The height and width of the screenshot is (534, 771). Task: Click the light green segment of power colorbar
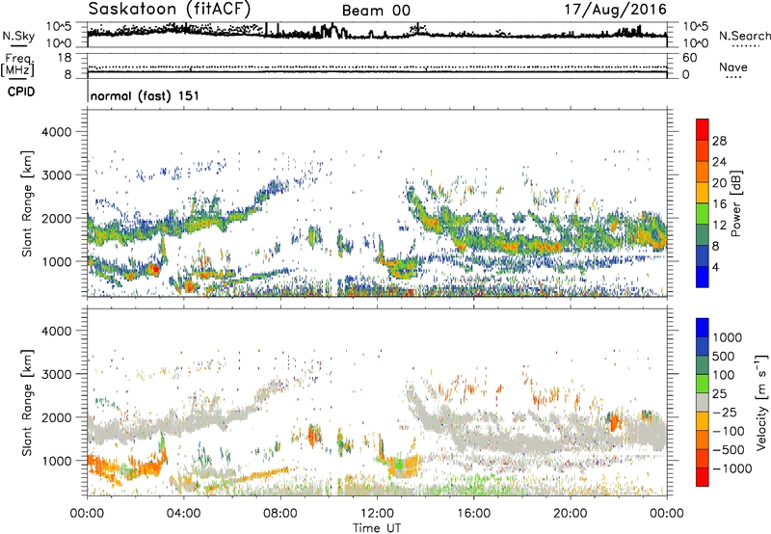(x=703, y=213)
